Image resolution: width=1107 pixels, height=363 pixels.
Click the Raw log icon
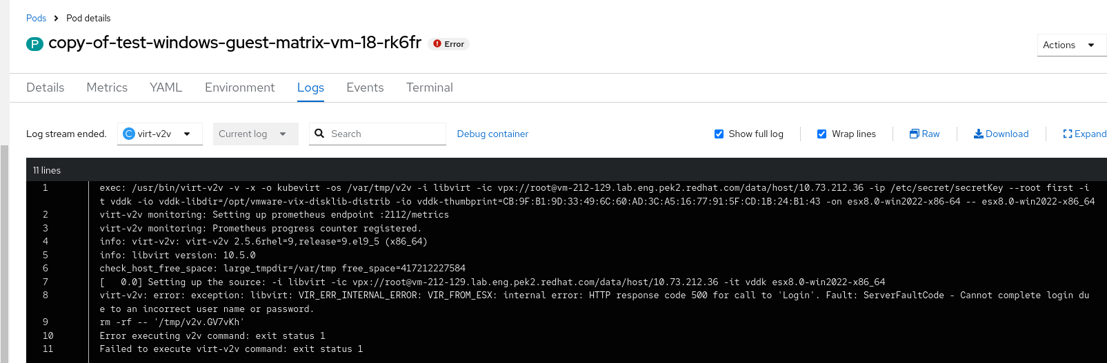(914, 134)
